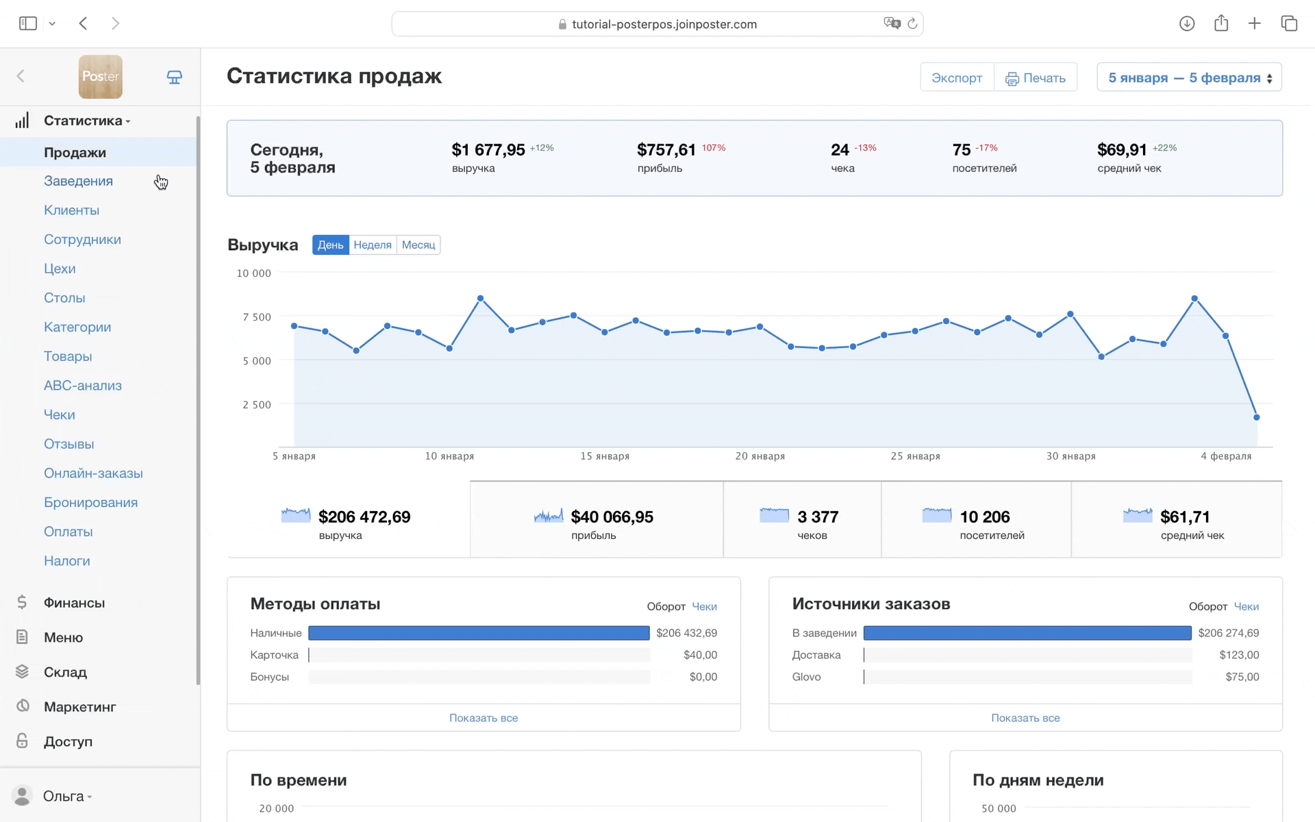Screen dimensions: 1315x822
Task: Open the Warehouse (Склад) layers icon
Action: pos(22,672)
